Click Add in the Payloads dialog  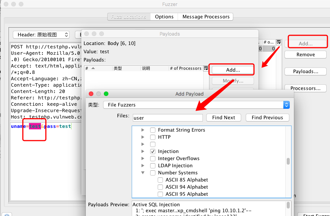point(233,70)
